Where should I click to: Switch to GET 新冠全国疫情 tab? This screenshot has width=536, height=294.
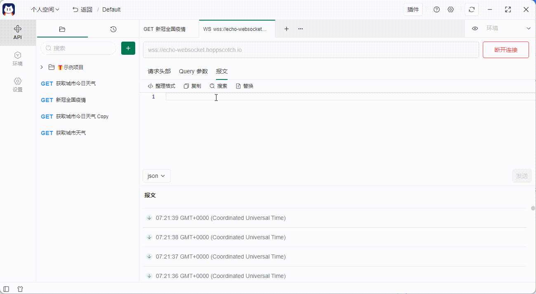pyautogui.click(x=169, y=29)
